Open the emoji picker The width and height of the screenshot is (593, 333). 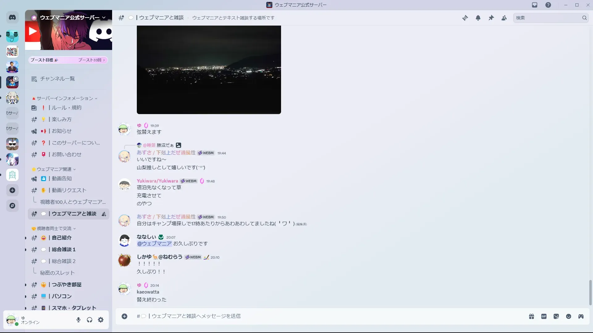click(x=569, y=316)
